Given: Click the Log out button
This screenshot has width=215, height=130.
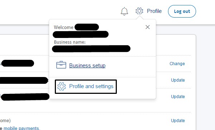Looking at the screenshot, I should (x=182, y=11).
